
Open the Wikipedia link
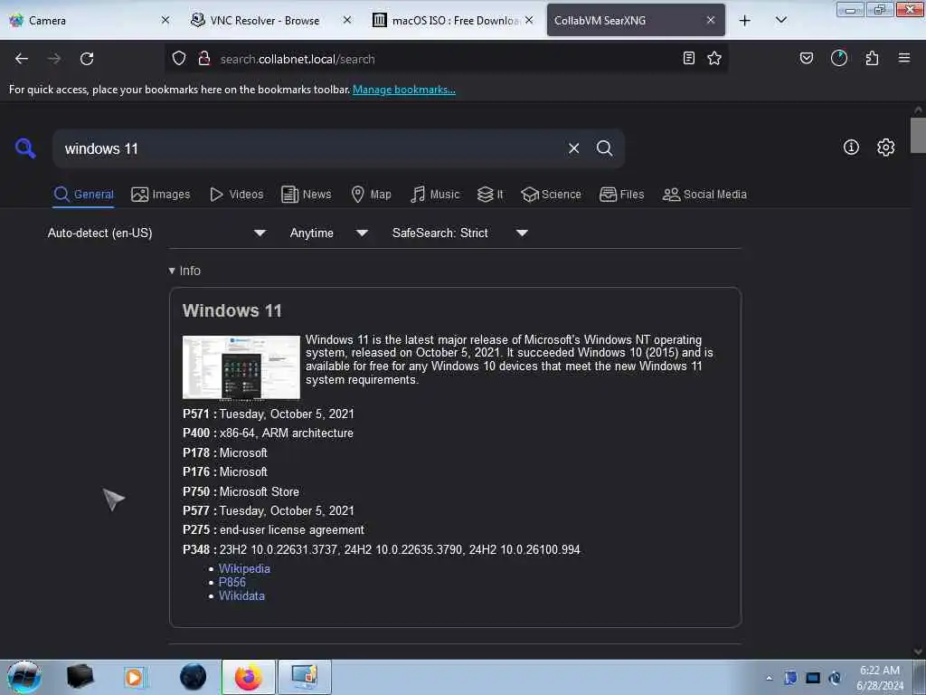click(244, 568)
